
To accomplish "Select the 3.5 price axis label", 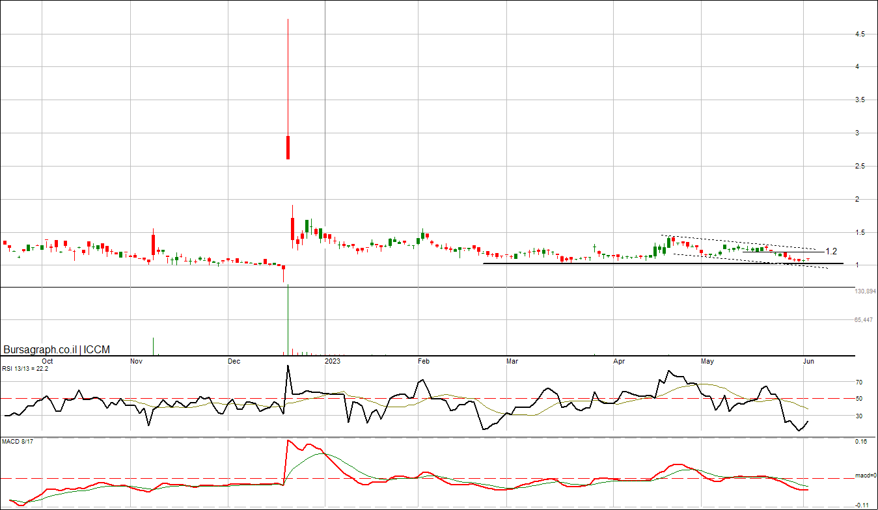I will [x=860, y=100].
